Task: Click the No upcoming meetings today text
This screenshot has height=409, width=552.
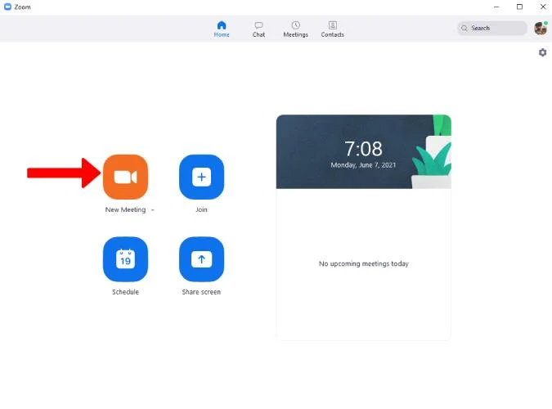Action: coord(364,263)
